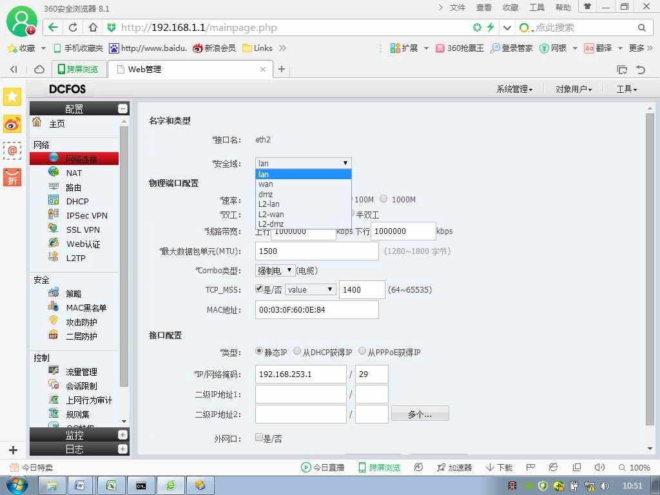Screen dimensions: 660x495
Task: Switch to the 跨屏浏览 tab
Action: click(79, 69)
